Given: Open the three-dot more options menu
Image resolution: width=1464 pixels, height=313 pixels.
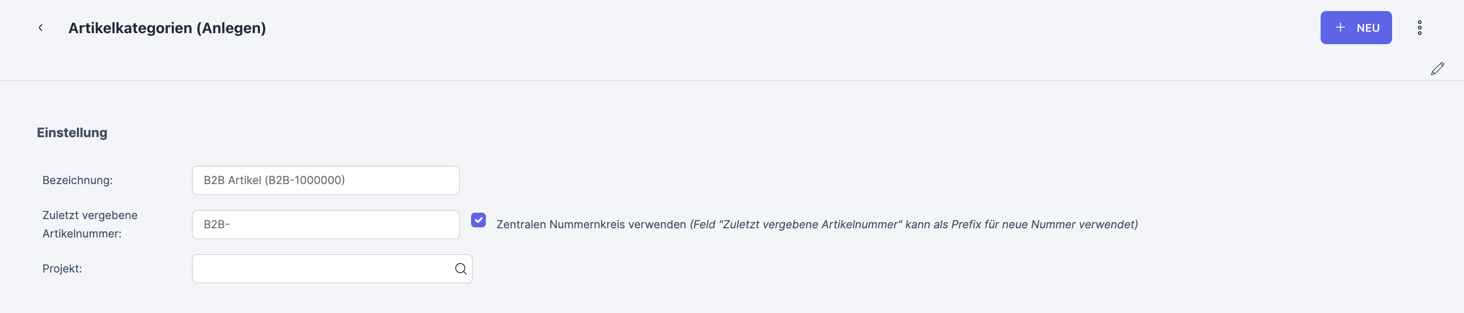Looking at the screenshot, I should click(x=1419, y=28).
